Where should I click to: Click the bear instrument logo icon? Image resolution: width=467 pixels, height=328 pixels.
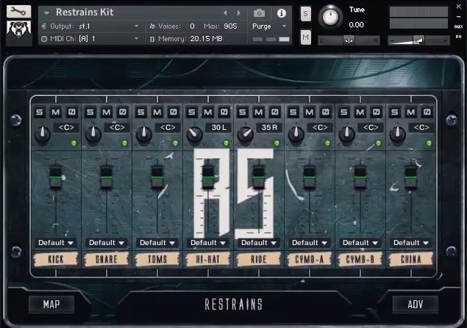(19, 33)
